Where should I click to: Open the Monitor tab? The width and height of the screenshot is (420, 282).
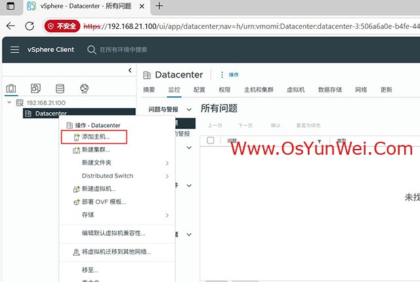pyautogui.click(x=174, y=90)
